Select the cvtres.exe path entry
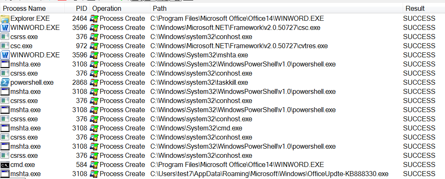445x179 pixels. pyautogui.click(x=239, y=46)
